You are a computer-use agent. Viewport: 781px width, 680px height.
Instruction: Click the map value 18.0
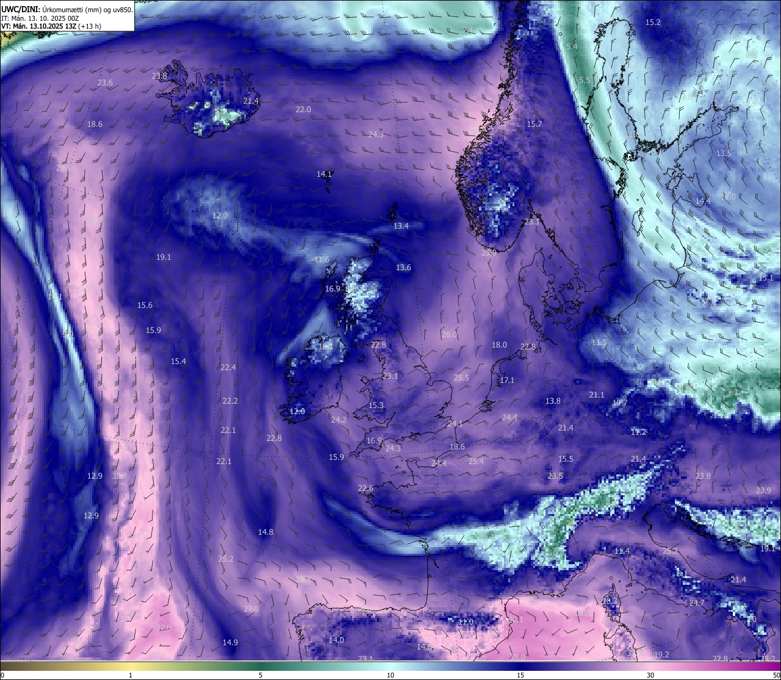click(499, 345)
